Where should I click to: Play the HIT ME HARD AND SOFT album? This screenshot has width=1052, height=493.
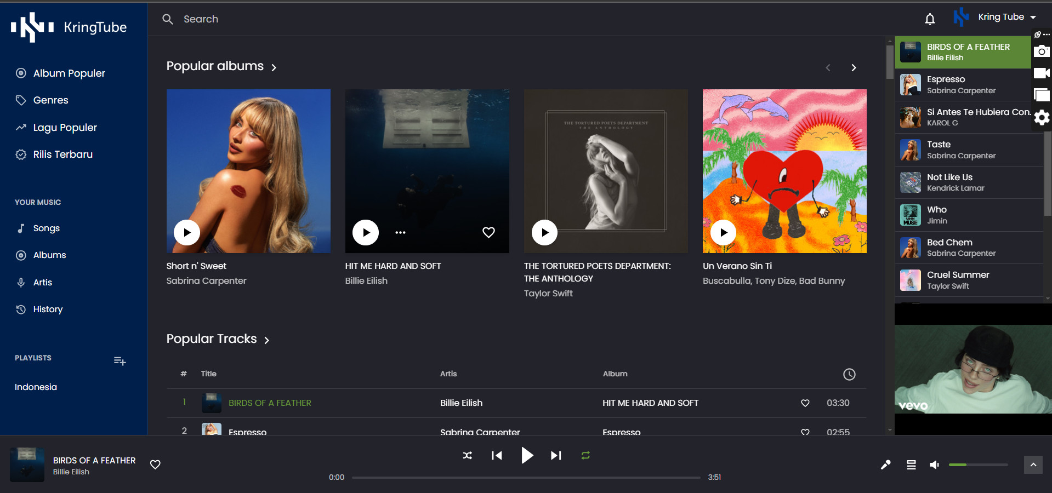coord(366,232)
